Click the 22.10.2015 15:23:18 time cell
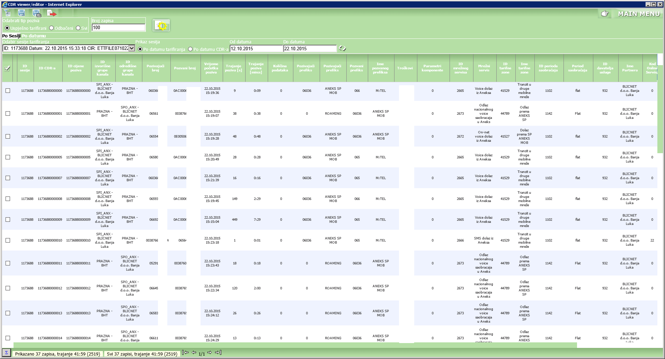Image resolution: width=665 pixels, height=359 pixels. click(212, 240)
